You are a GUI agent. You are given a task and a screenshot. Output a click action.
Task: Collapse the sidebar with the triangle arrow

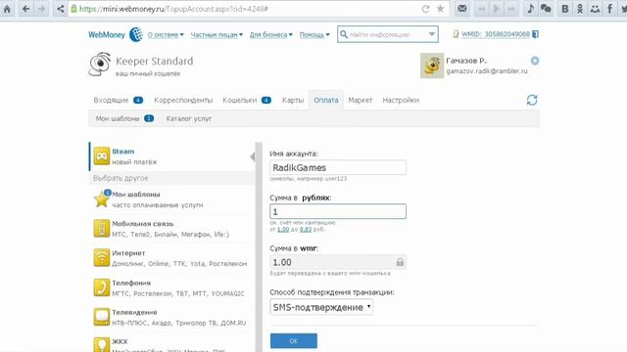click(x=253, y=156)
